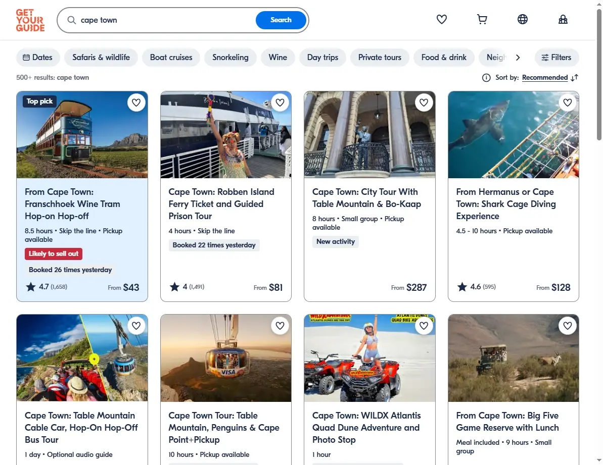Favorite the WILDX Atlantis Quad Dune tour
Viewport: 603px width, 465px height.
(x=424, y=326)
